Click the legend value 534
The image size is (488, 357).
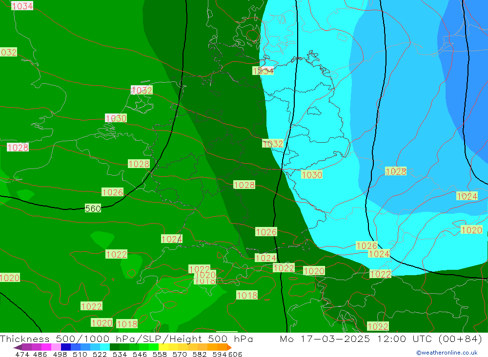[120, 354]
